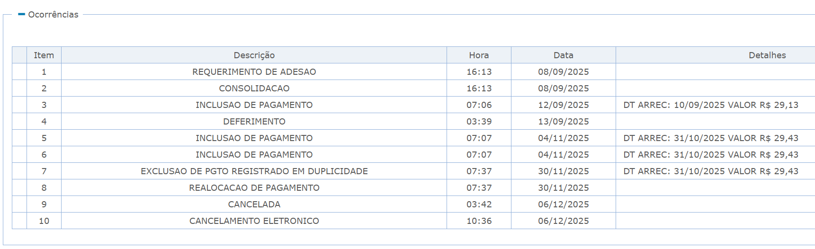The width and height of the screenshot is (815, 249).
Task: Click the date 13/09/2025 cell
Action: (x=564, y=121)
